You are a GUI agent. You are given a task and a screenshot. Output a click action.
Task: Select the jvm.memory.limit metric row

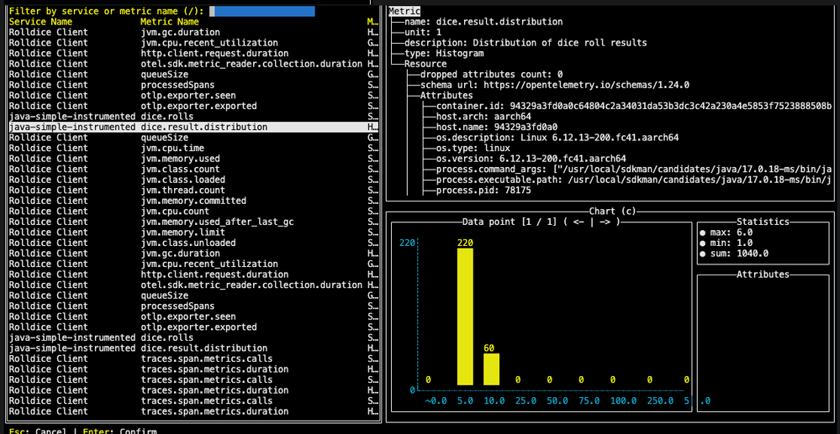(x=193, y=233)
